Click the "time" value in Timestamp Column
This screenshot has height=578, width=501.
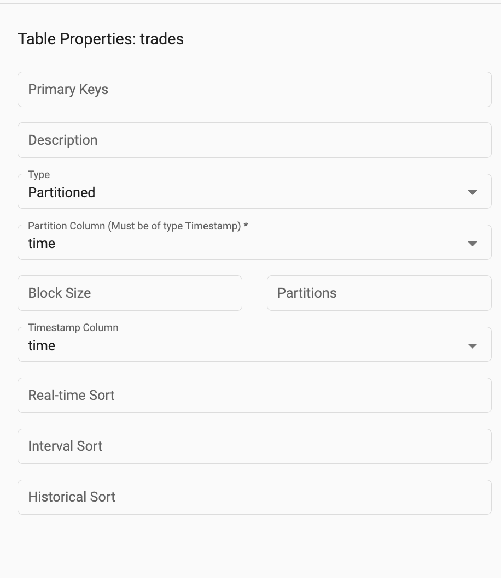(42, 346)
